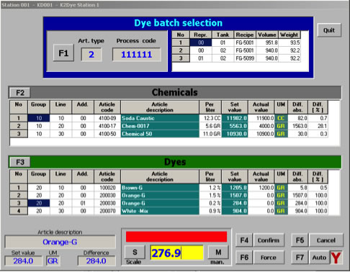Click chemicals set value 11982.0
This screenshot has width=350, height=272.
click(235, 118)
